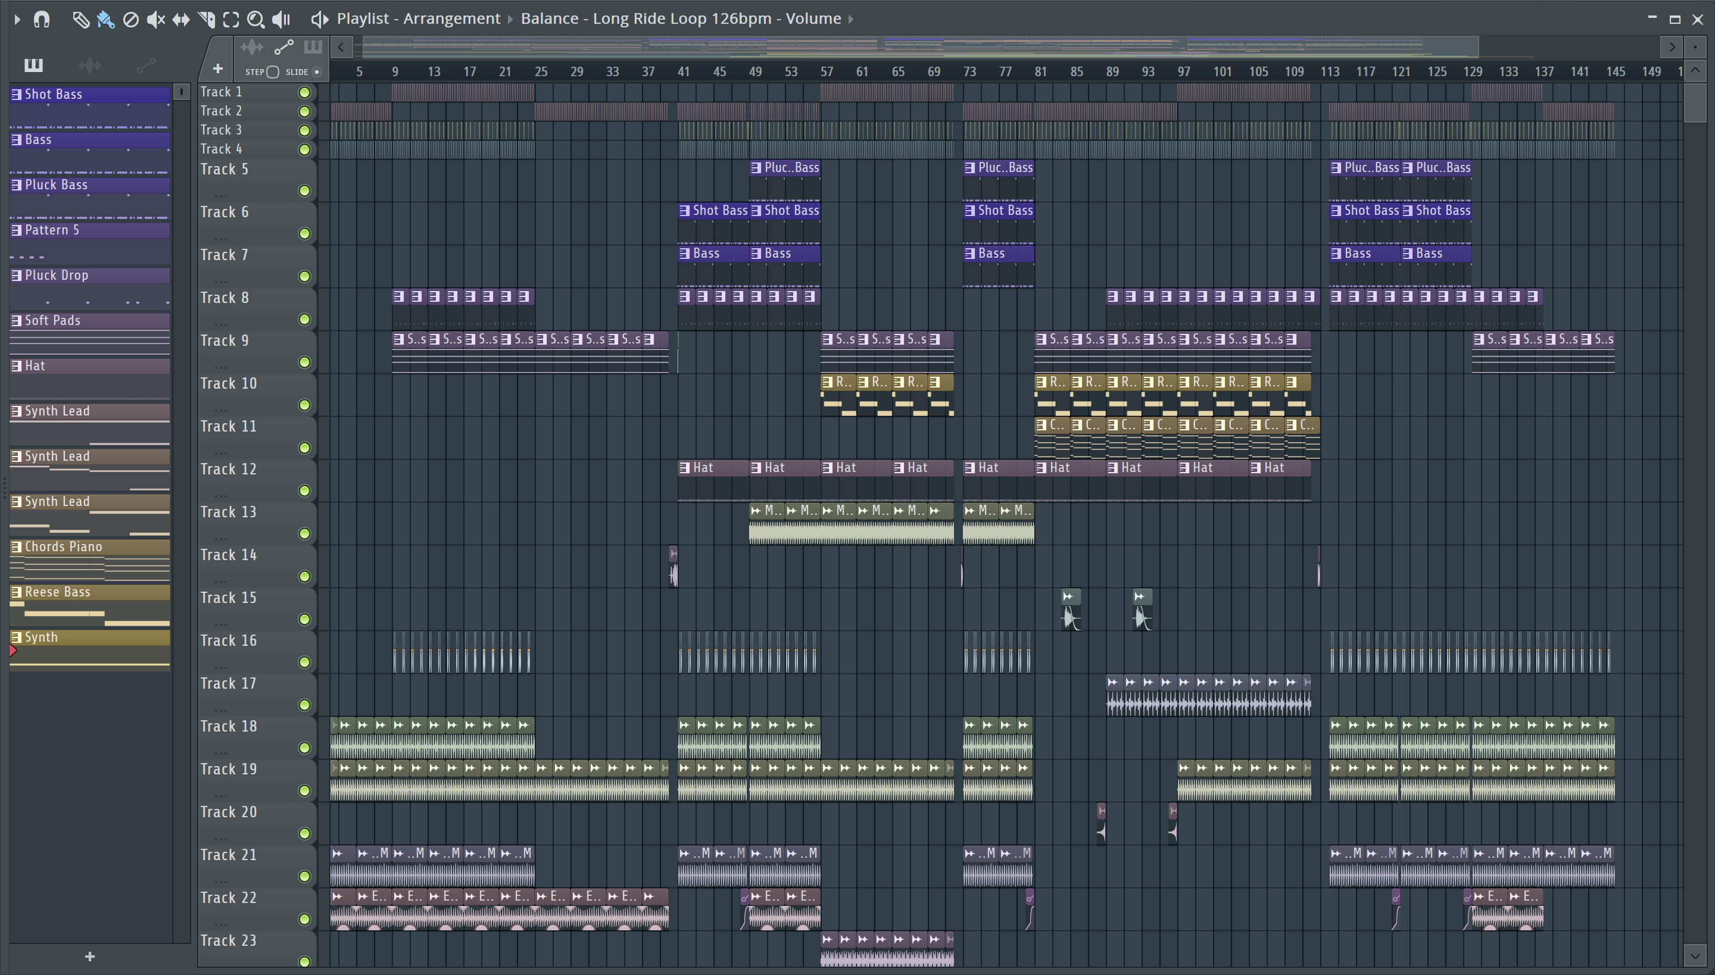Click the Playlist - Arrangement breadcrumb
This screenshot has height=975, width=1715.
pos(419,19)
